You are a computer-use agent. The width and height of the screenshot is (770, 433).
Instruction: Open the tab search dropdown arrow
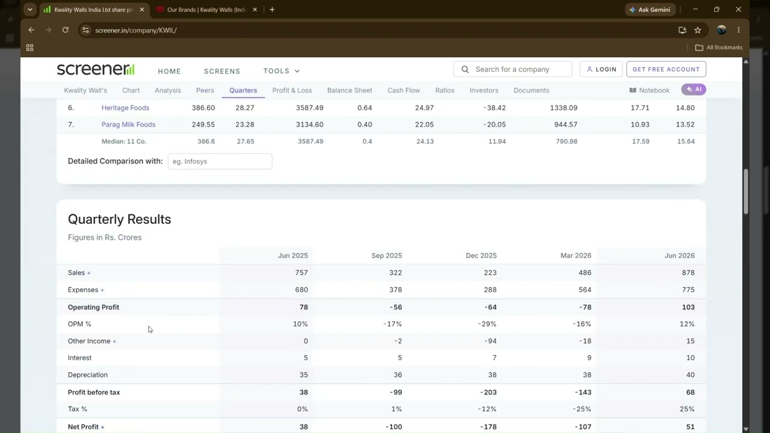(x=29, y=10)
